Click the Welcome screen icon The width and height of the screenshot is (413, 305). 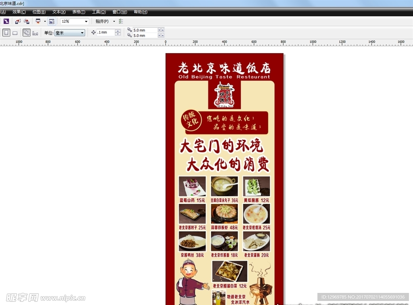tap(52, 21)
